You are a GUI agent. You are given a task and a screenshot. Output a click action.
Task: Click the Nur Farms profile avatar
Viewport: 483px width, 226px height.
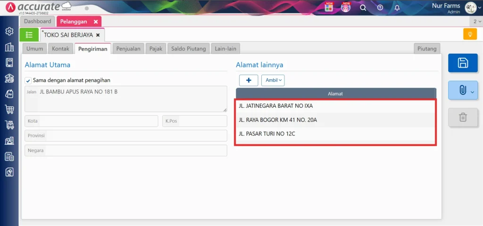coord(471,8)
